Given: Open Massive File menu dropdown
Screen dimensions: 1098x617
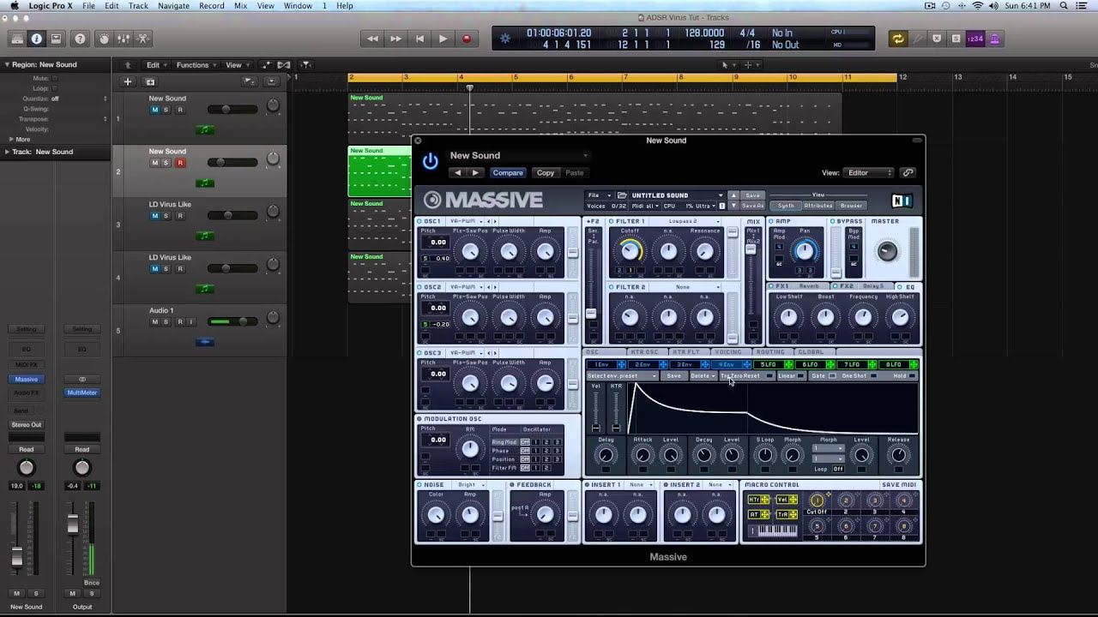Looking at the screenshot, I should coord(599,195).
